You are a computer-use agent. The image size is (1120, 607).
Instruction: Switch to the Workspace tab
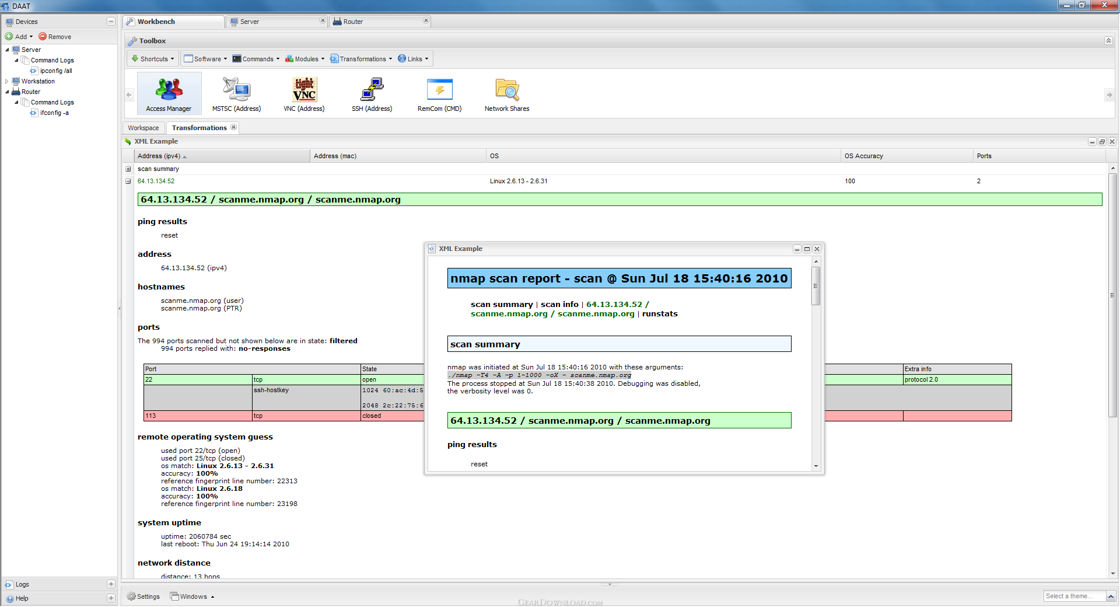143,128
